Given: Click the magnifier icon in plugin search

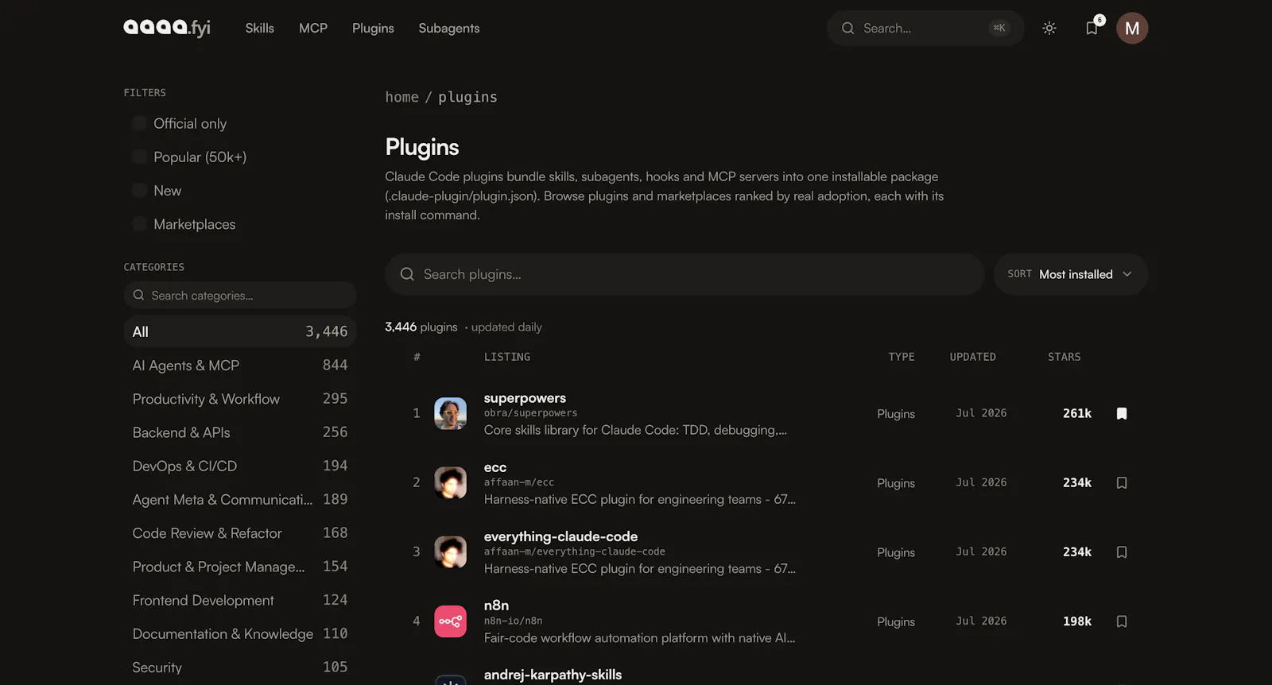Looking at the screenshot, I should (x=407, y=274).
